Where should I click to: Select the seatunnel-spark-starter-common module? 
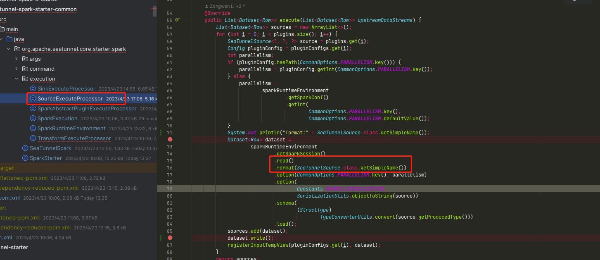(x=38, y=9)
